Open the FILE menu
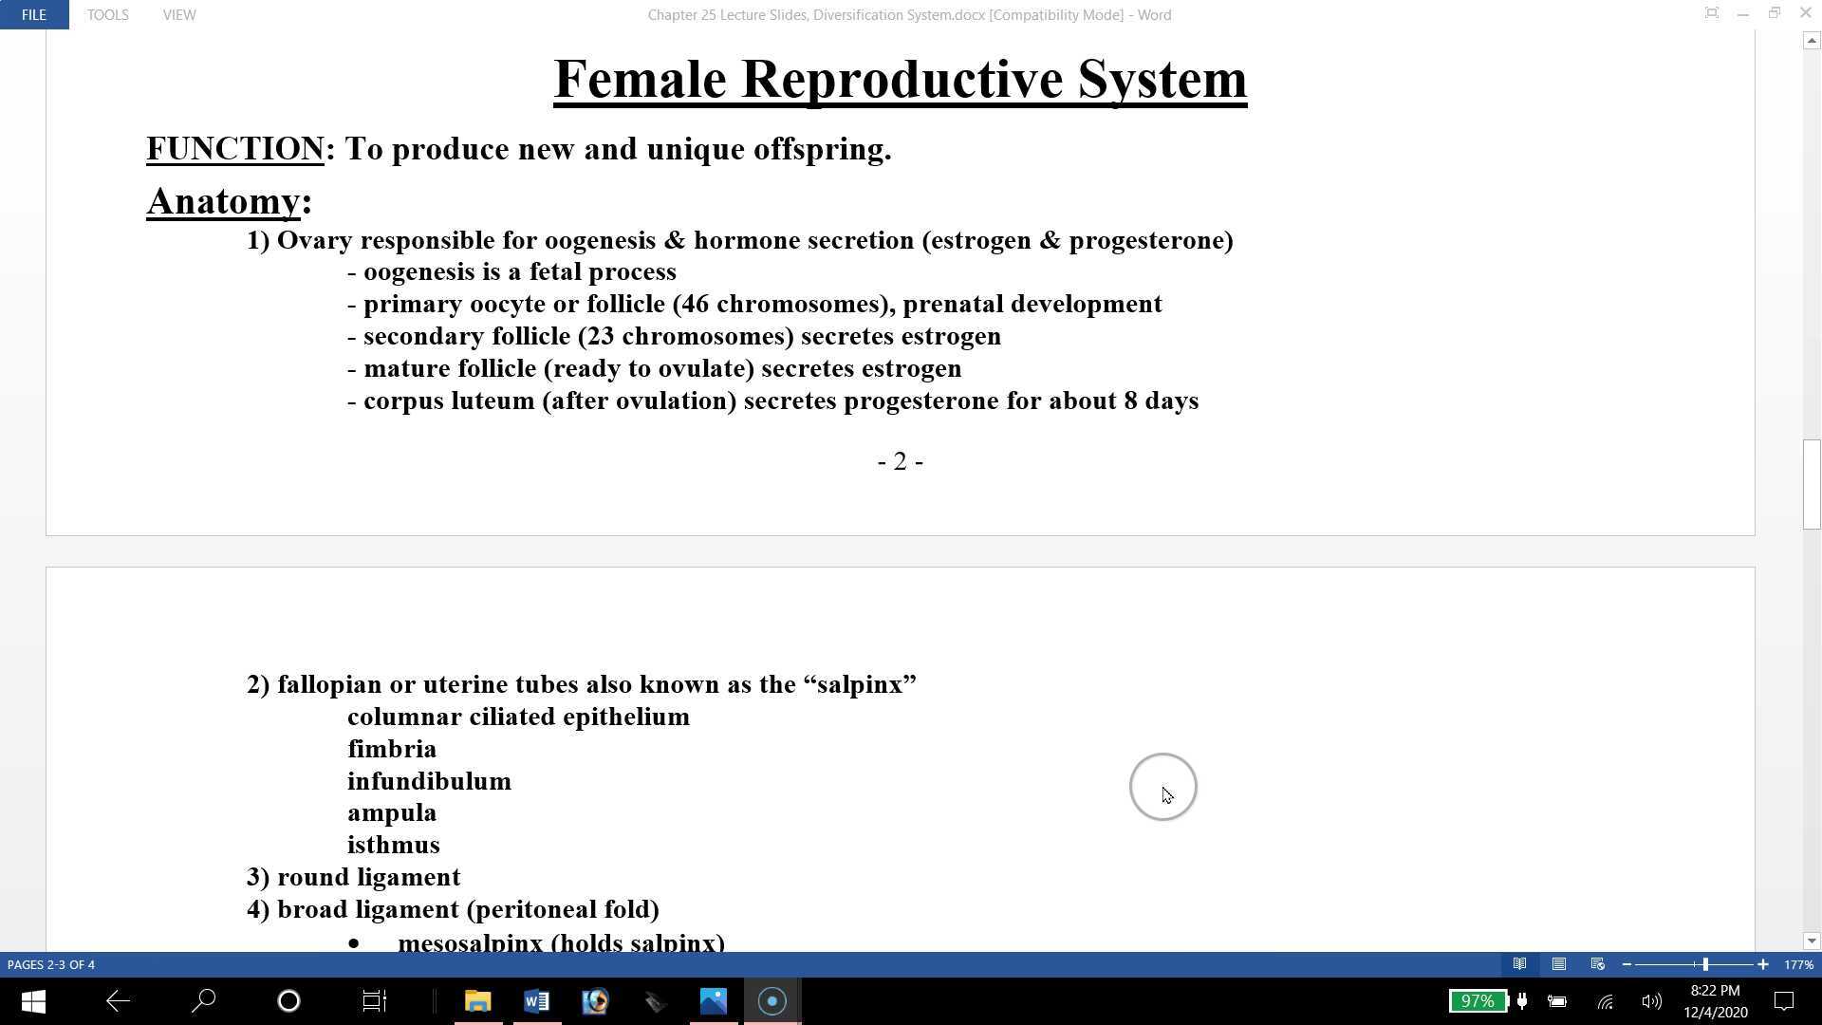The height and width of the screenshot is (1025, 1822). (x=33, y=14)
